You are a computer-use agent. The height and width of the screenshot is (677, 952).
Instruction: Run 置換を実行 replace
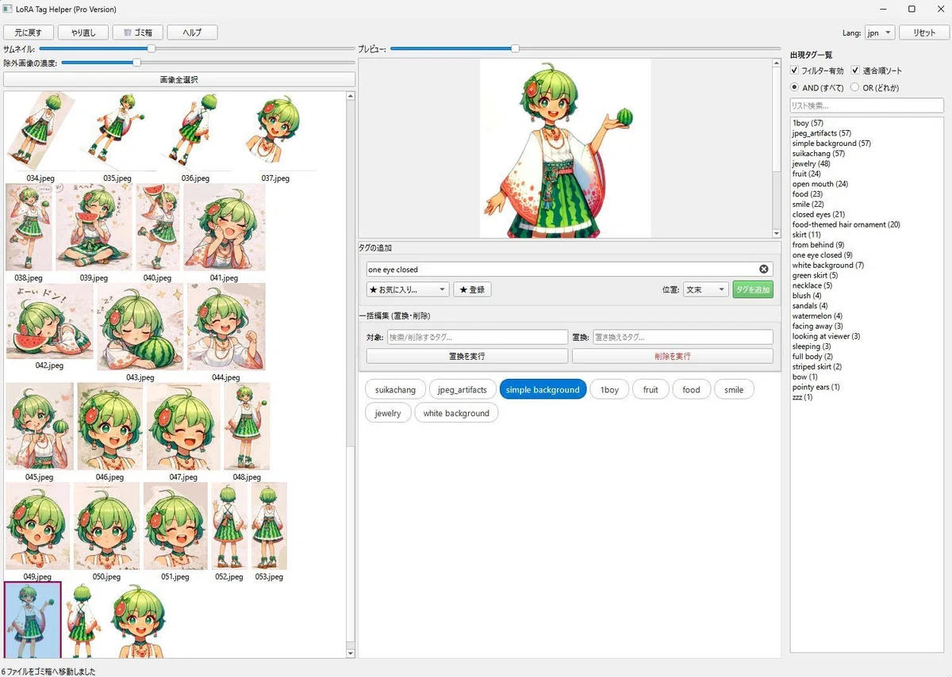tap(466, 356)
